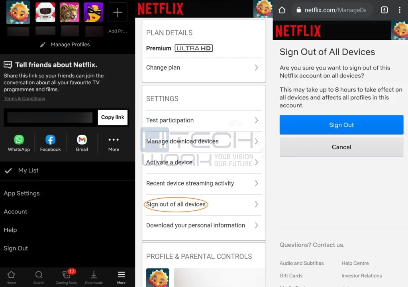Open the Account menu item
Image resolution: width=408 pixels, height=287 pixels.
[x=16, y=212]
